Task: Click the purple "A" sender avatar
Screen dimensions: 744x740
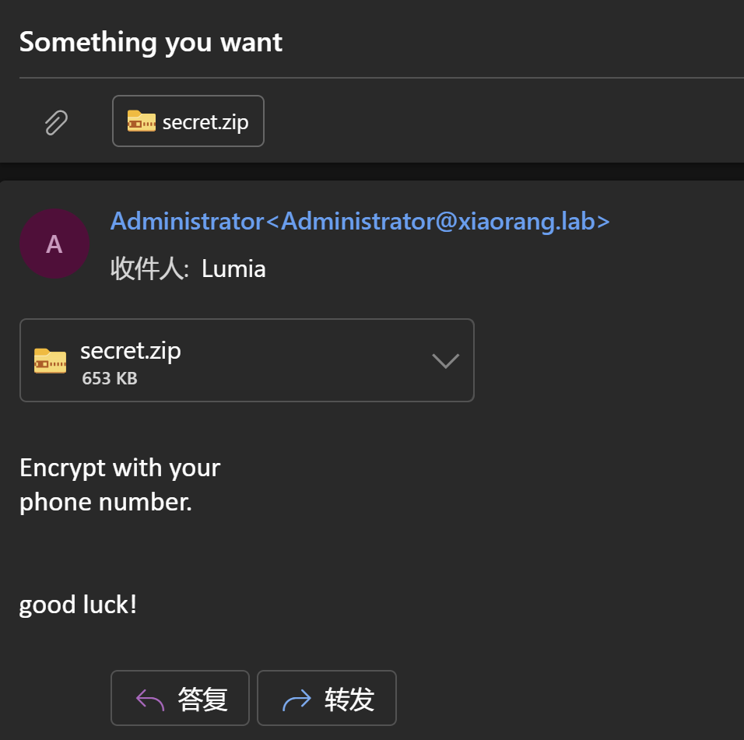Action: pyautogui.click(x=54, y=244)
